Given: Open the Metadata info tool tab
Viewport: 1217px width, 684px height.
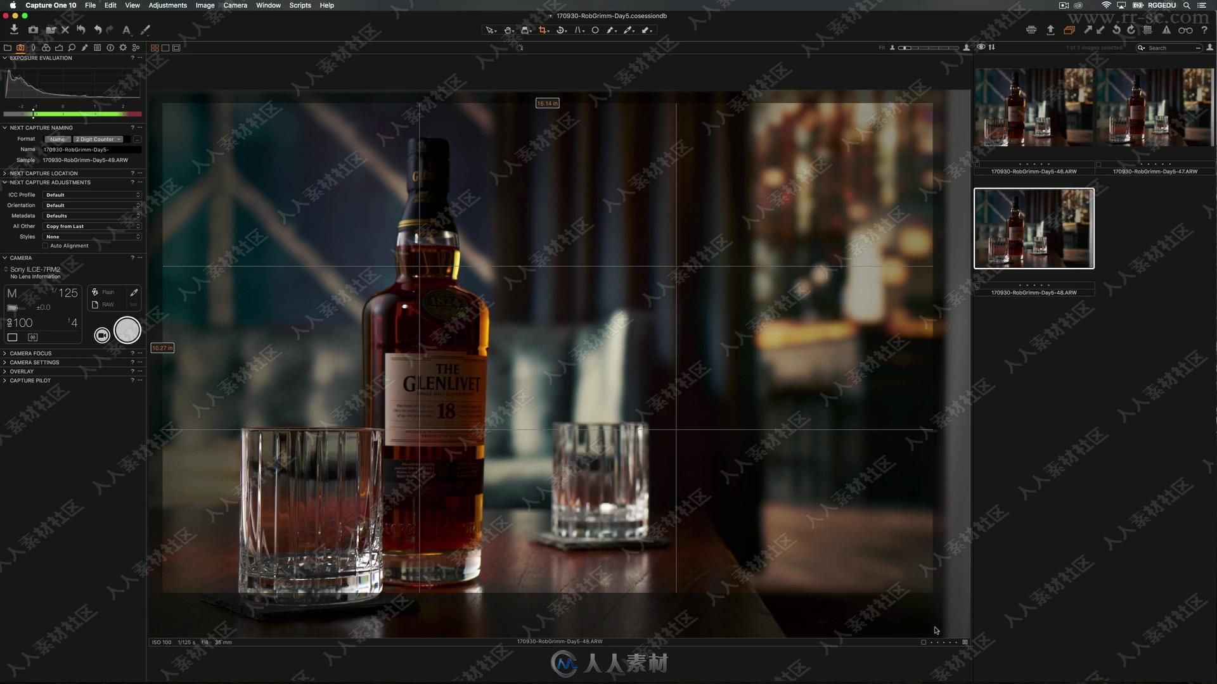Looking at the screenshot, I should pyautogui.click(x=110, y=47).
